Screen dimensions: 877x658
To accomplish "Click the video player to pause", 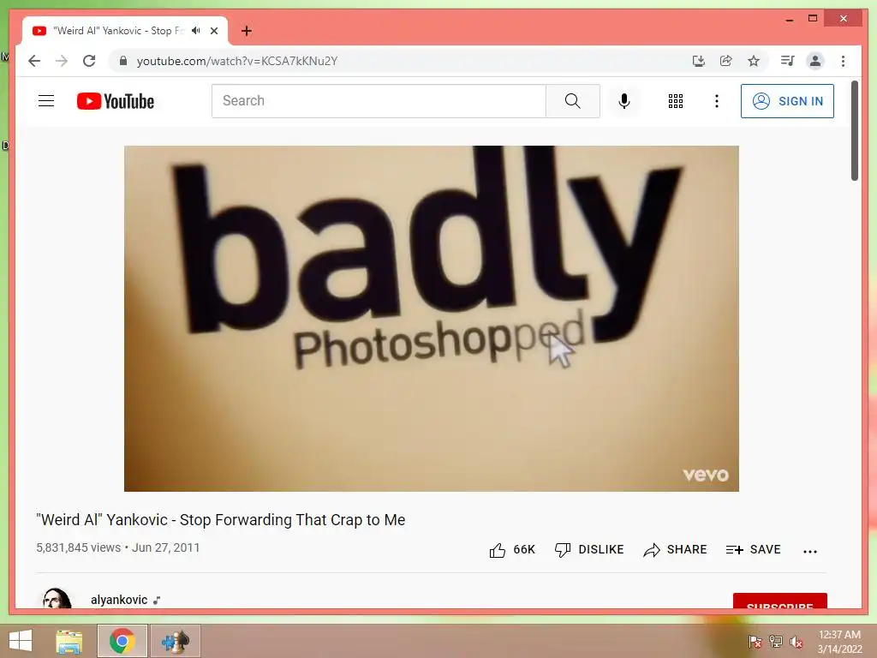I will 432,319.
